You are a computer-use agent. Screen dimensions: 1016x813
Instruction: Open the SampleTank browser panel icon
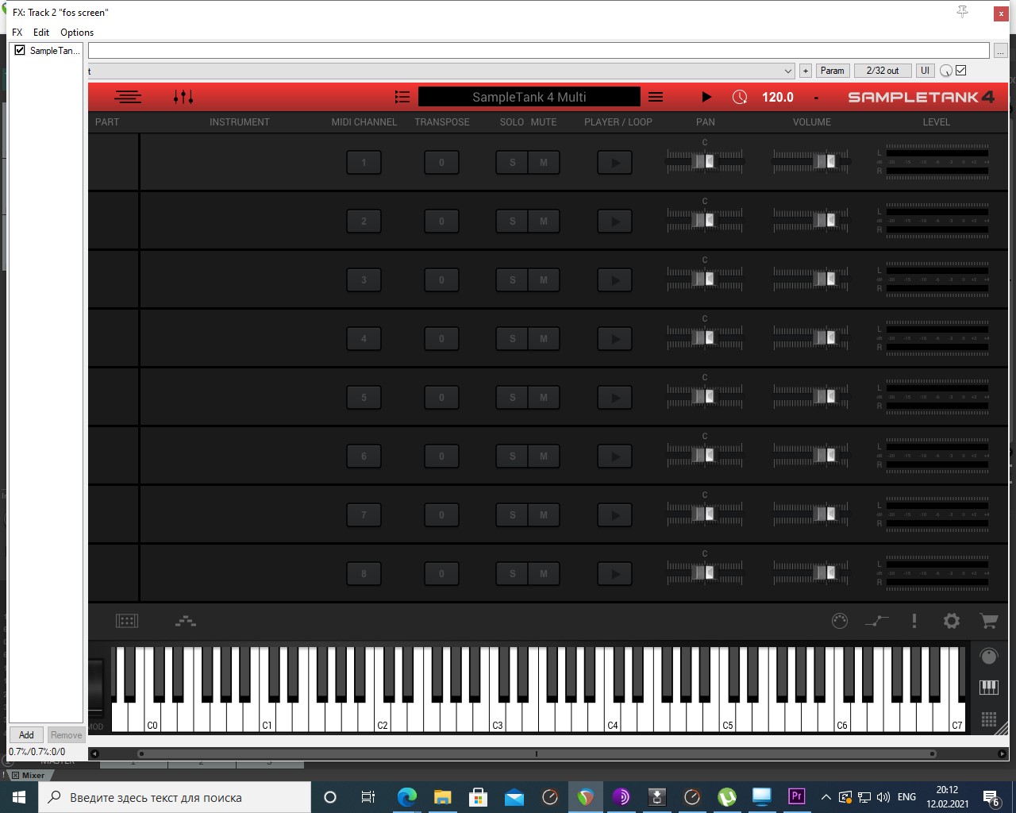[x=128, y=97]
